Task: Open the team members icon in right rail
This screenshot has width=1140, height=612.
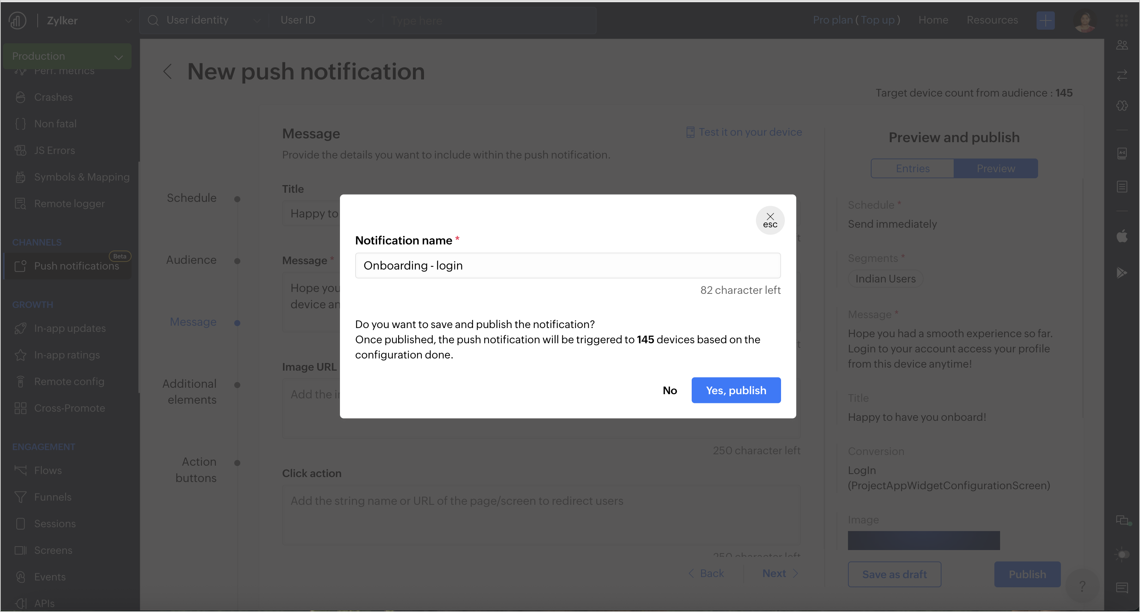Action: pos(1121,45)
